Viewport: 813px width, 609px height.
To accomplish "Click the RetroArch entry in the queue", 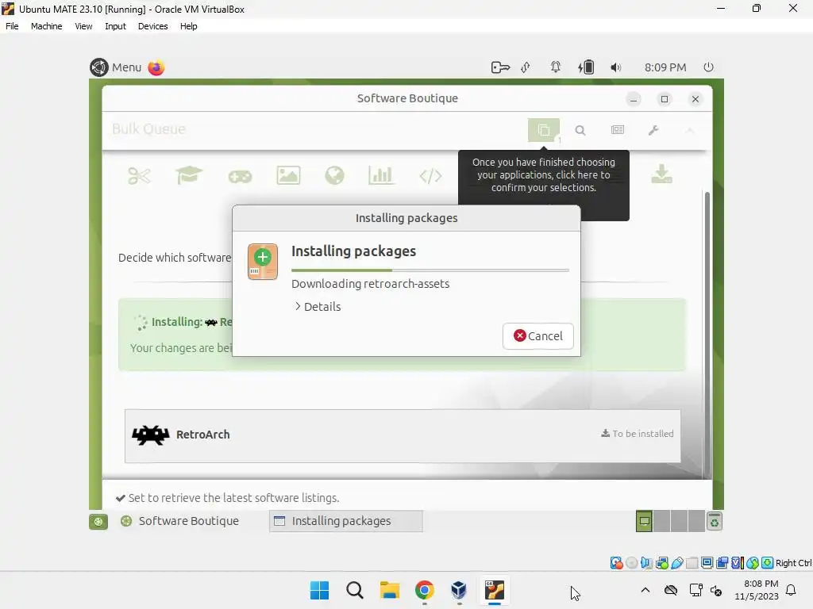I will [x=403, y=436].
